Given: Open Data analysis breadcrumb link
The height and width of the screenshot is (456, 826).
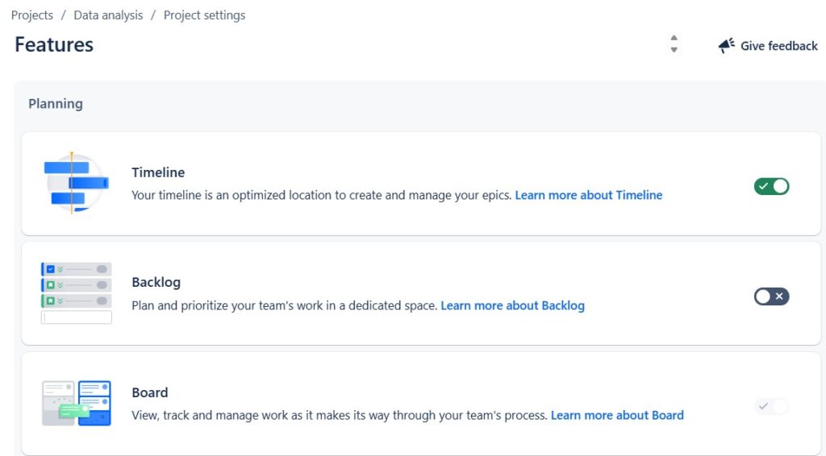Looking at the screenshot, I should (108, 15).
